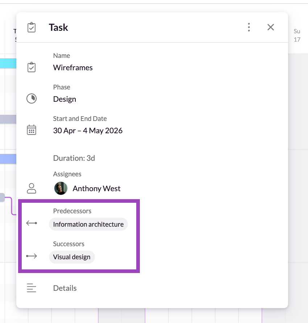Click the calendar icon for dates
Screen dimensions: 308x323
[32, 130]
